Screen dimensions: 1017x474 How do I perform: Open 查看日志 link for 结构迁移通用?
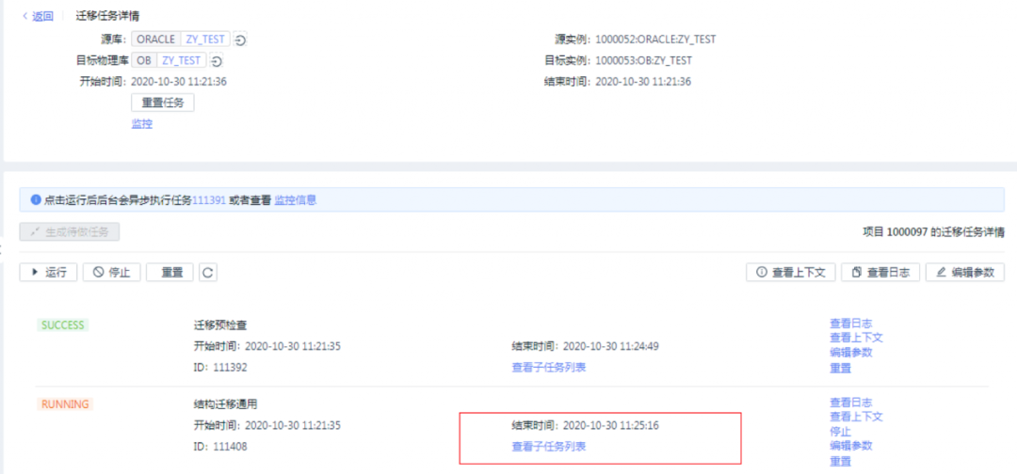pos(851,403)
